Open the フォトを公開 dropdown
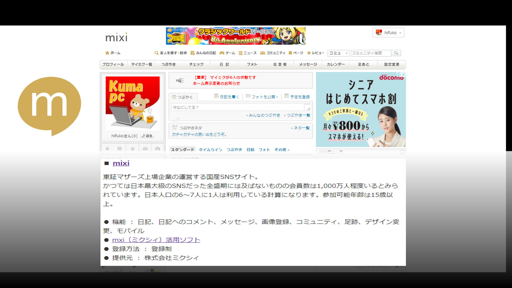Viewport: 512px width, 288px height. point(262,97)
